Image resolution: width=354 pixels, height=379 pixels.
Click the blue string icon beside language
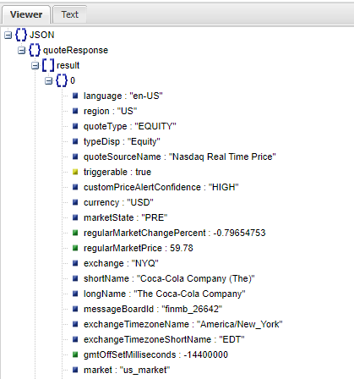click(x=75, y=96)
